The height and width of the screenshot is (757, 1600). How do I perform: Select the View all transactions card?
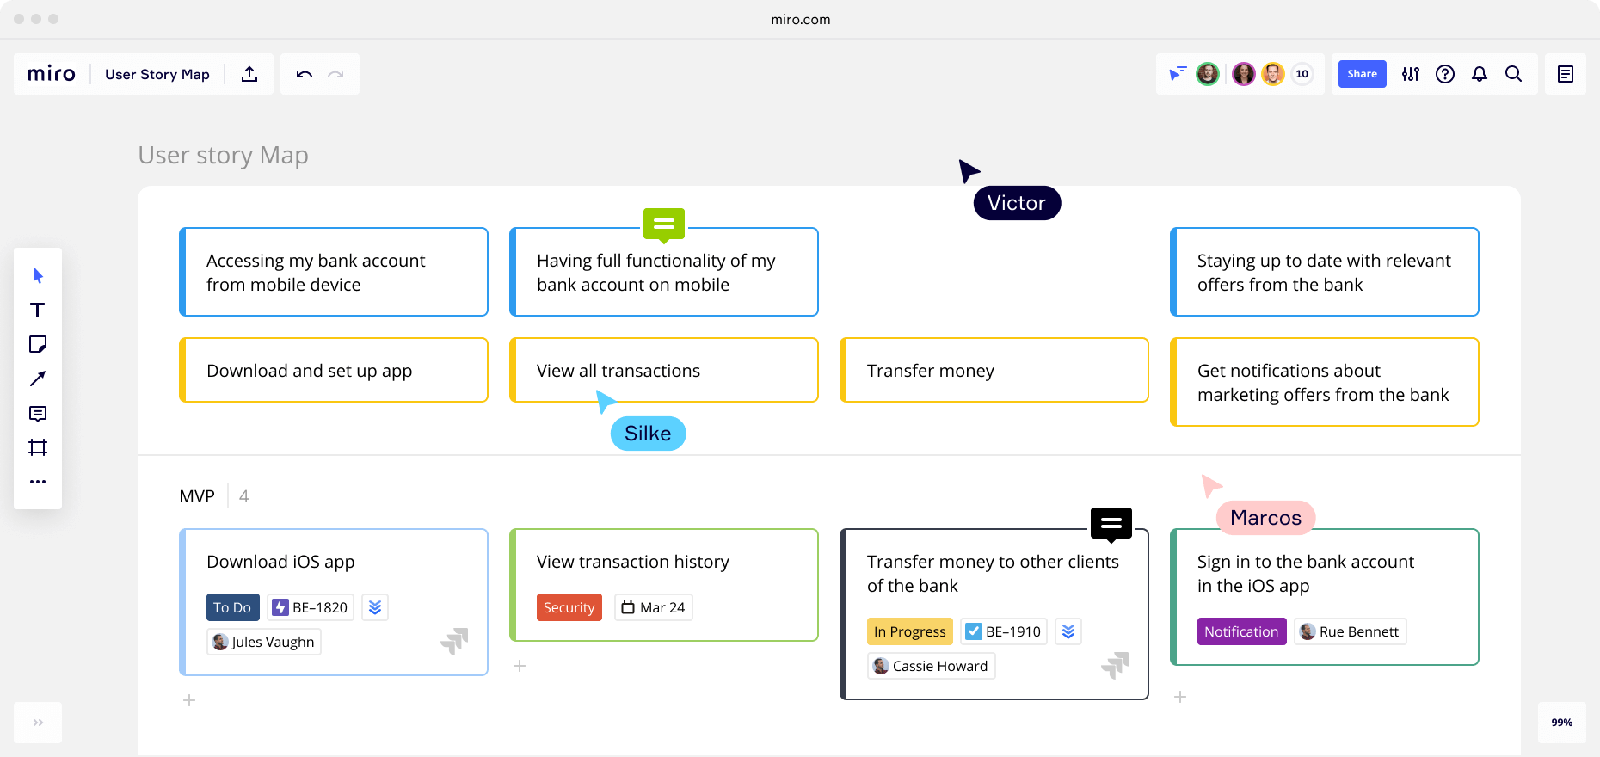click(664, 370)
